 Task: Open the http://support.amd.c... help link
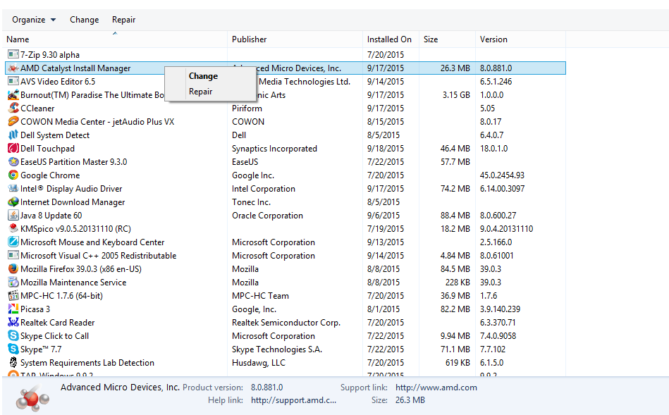pos(293,400)
